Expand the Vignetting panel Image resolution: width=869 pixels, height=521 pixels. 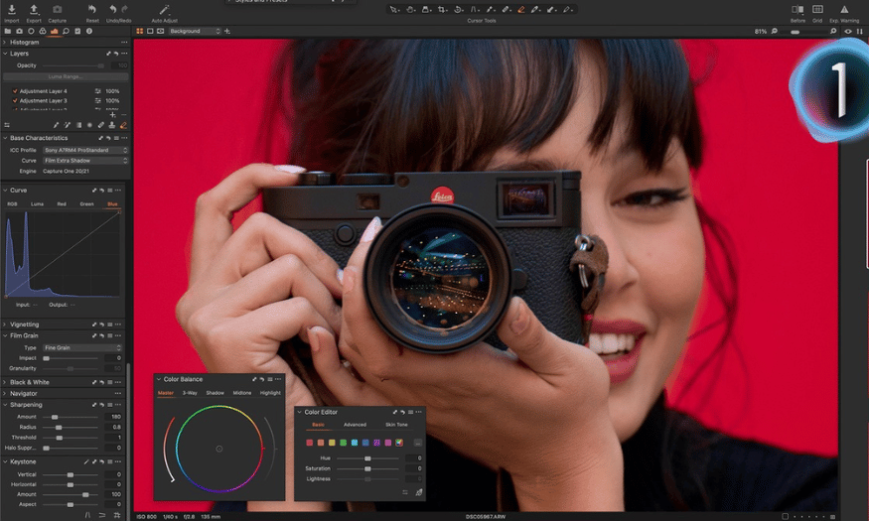click(5, 325)
